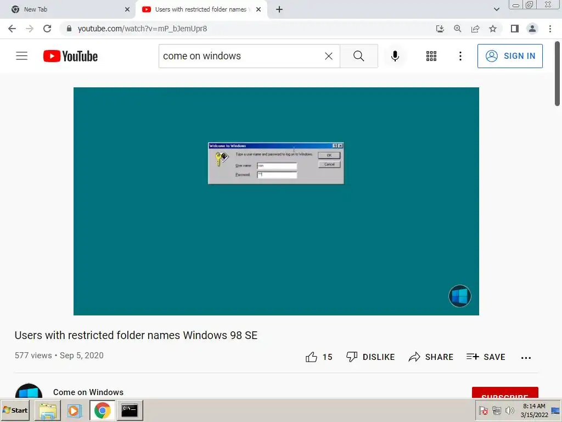Open a new browser tab
562x422 pixels.
pyautogui.click(x=279, y=9)
